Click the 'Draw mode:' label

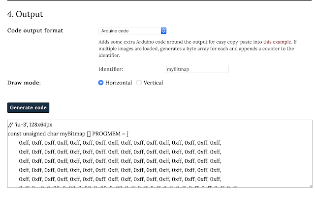pyautogui.click(x=24, y=83)
